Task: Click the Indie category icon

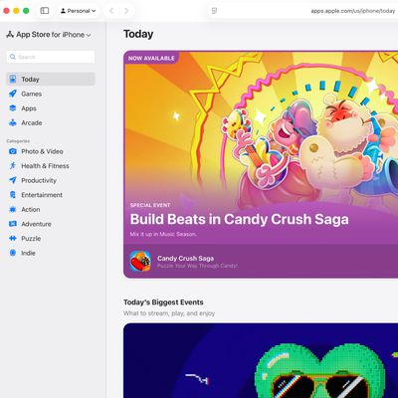Action: pyautogui.click(x=13, y=253)
